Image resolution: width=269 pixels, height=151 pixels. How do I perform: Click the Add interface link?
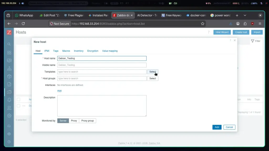pos(59,91)
